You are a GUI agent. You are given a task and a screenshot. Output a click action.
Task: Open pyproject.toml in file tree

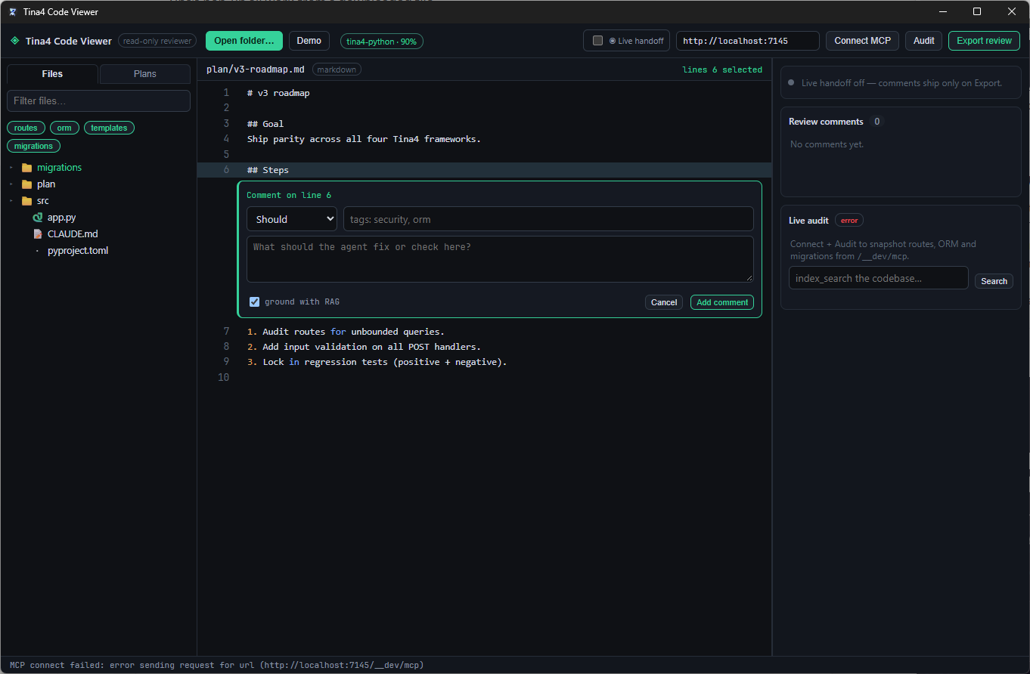pyautogui.click(x=78, y=251)
